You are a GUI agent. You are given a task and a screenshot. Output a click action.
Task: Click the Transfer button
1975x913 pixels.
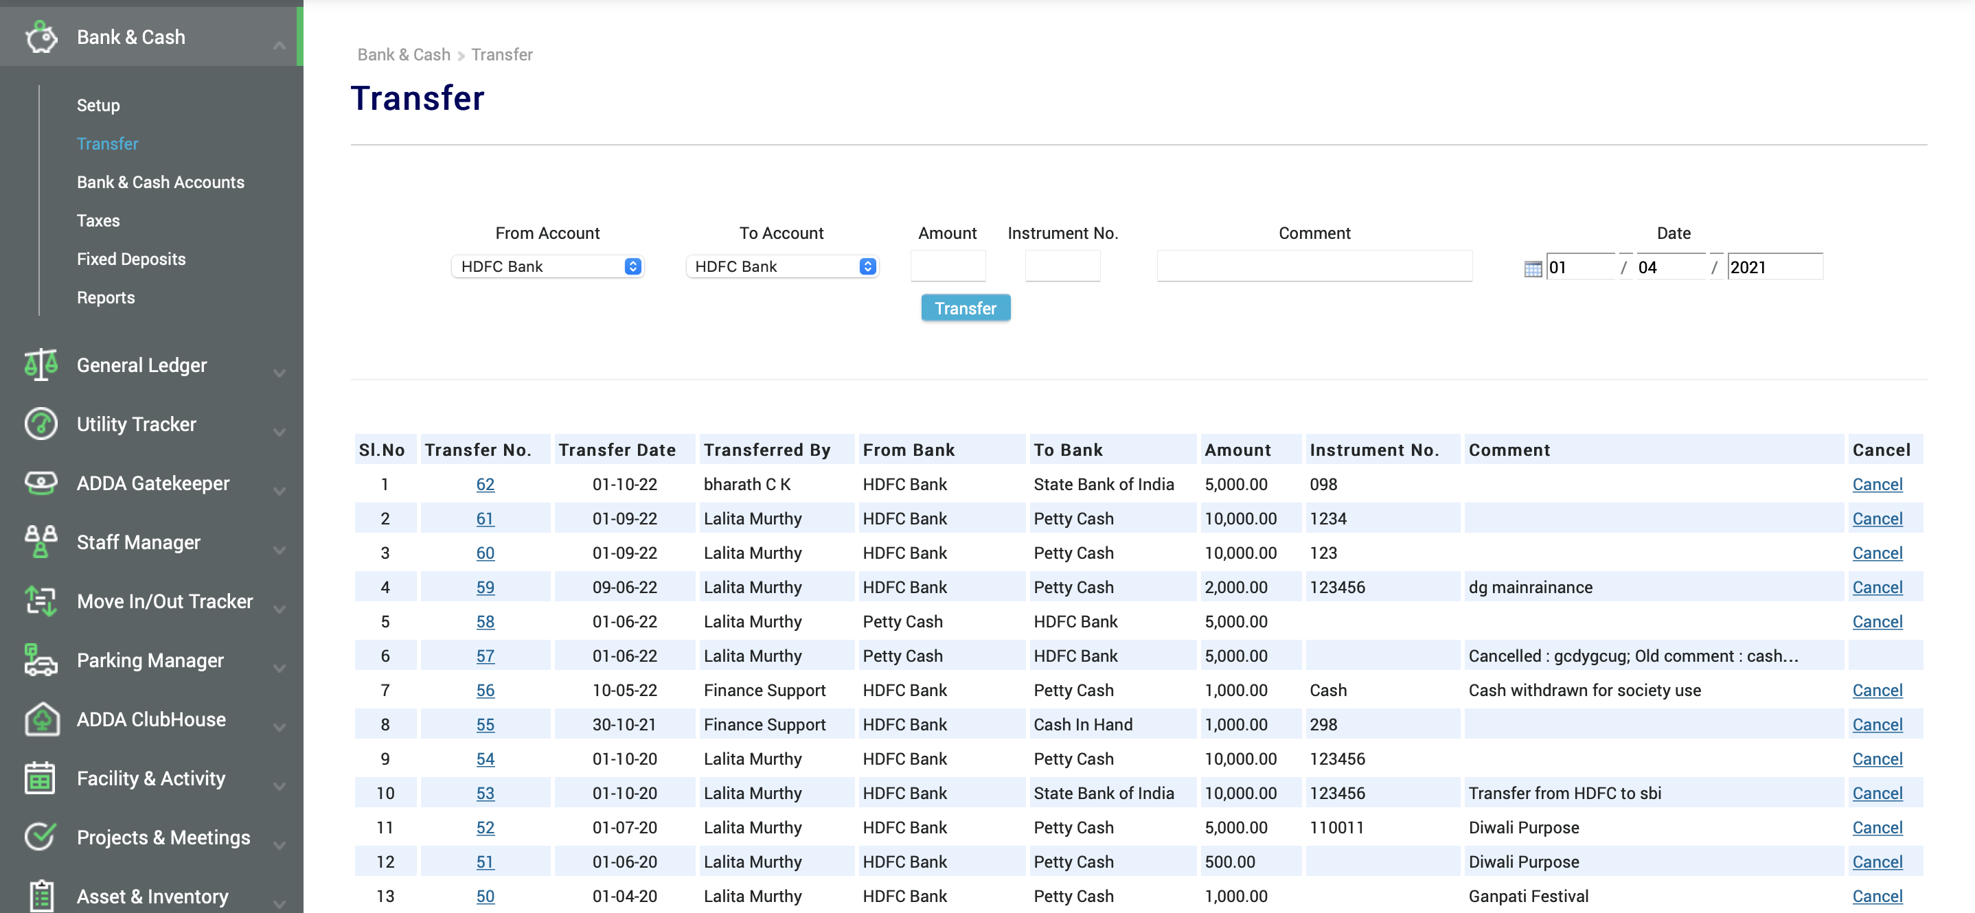click(966, 308)
